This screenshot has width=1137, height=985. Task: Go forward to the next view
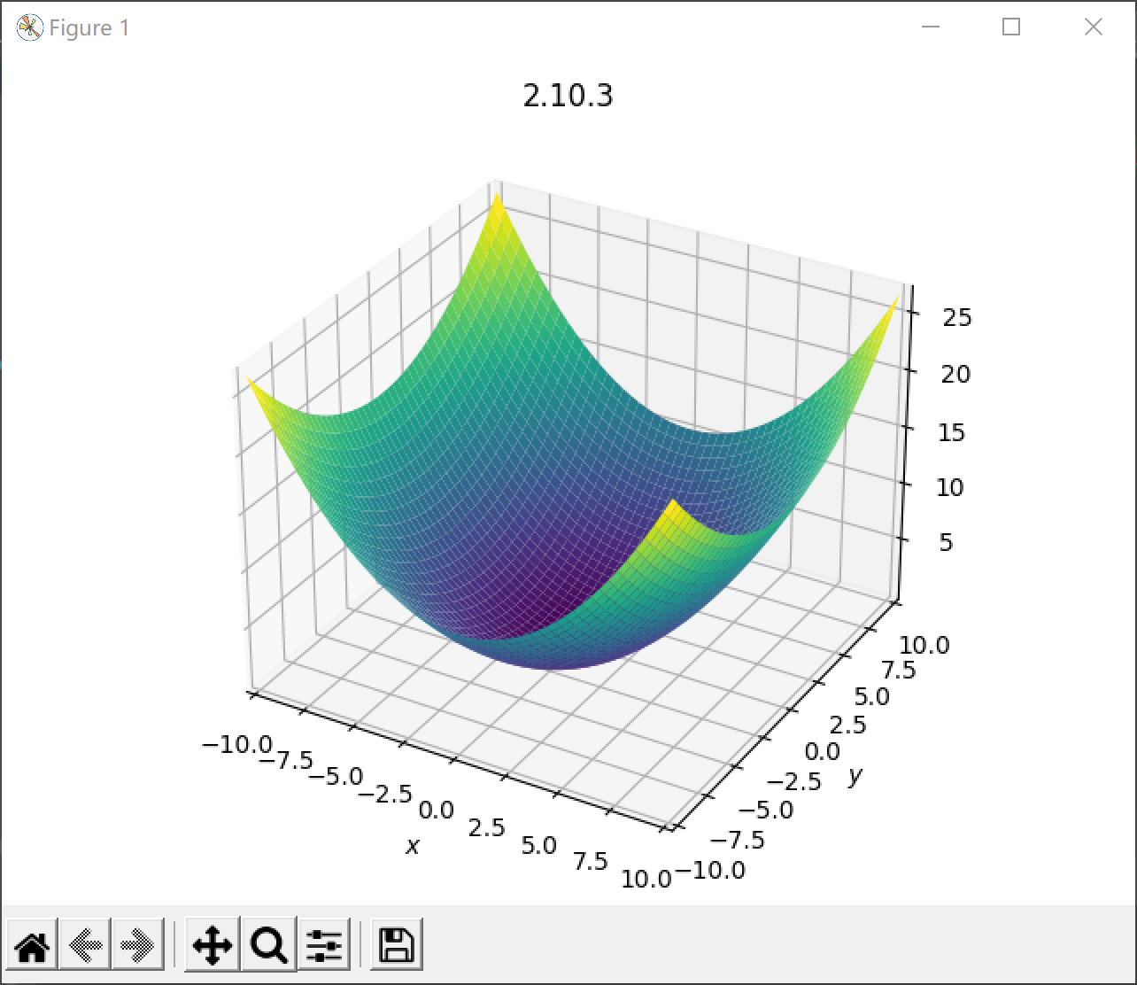pos(138,945)
